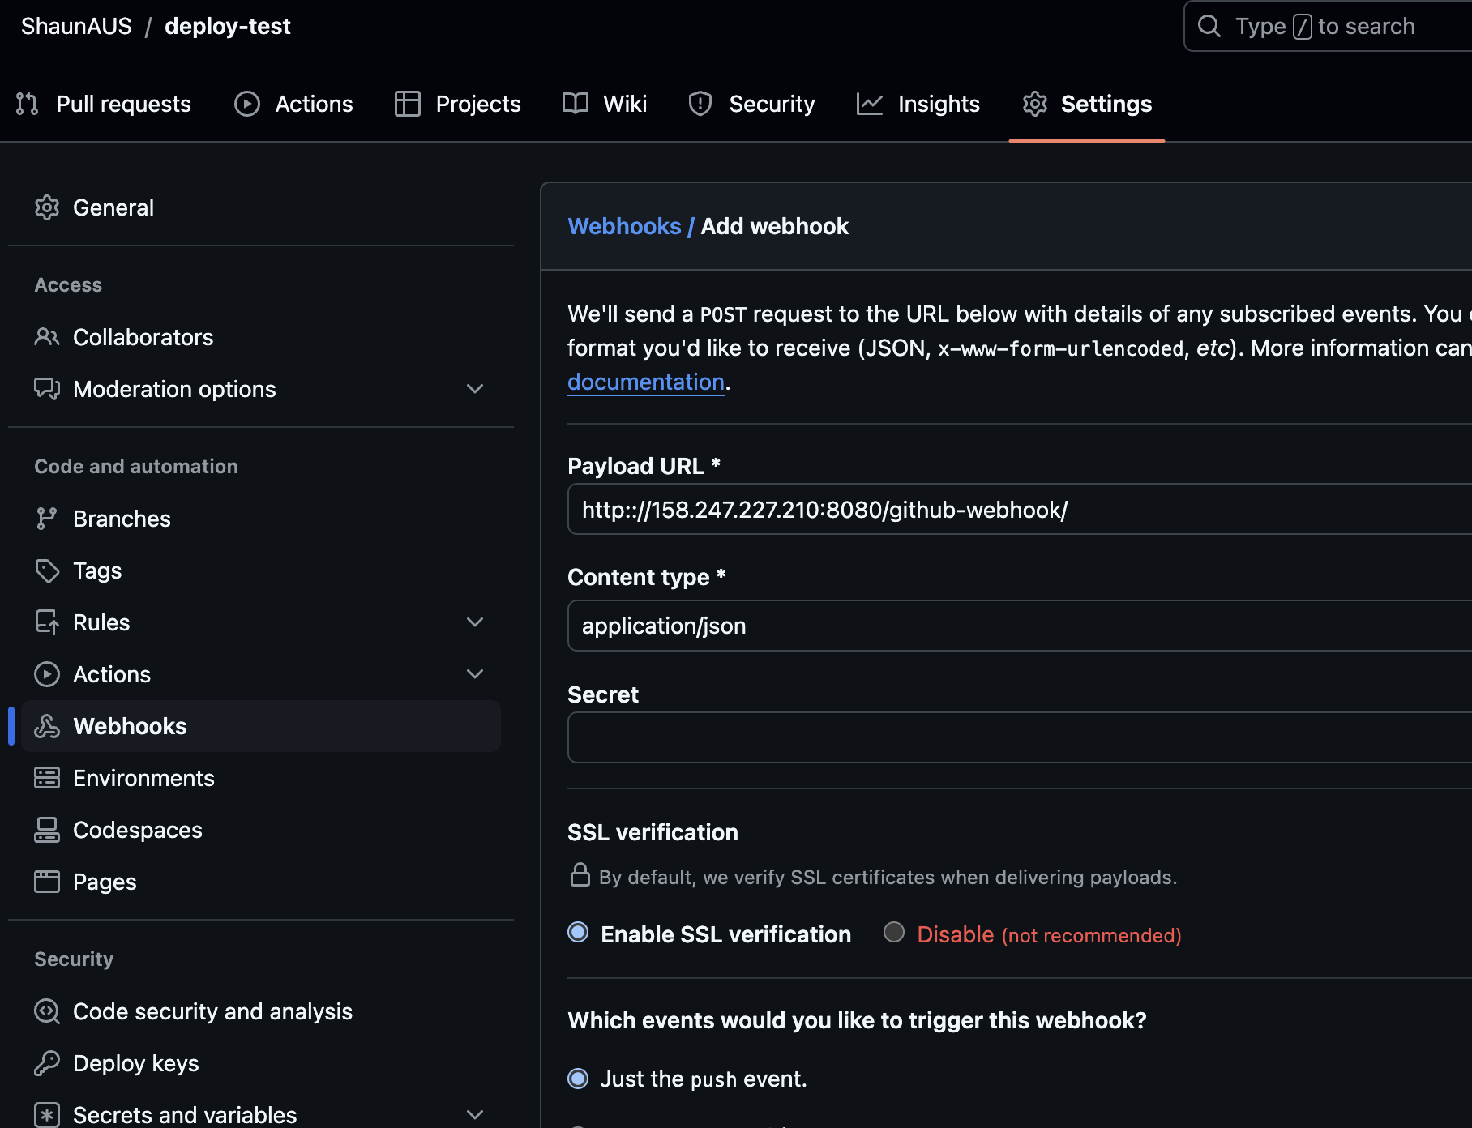The image size is (1472, 1128).
Task: Expand Secrets and variables chevron
Action: (475, 1115)
